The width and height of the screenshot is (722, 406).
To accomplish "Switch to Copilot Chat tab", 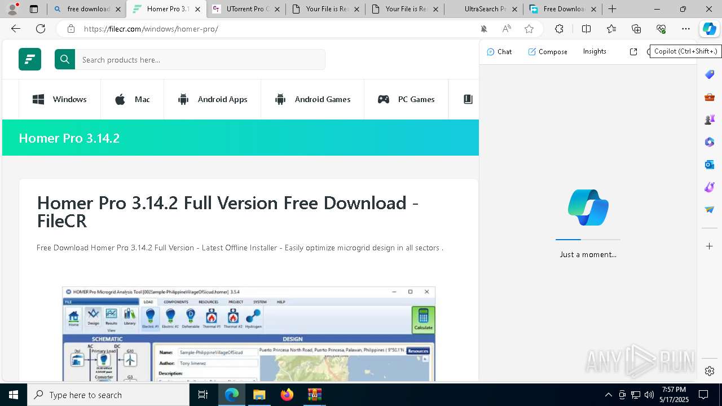I will tap(499, 51).
